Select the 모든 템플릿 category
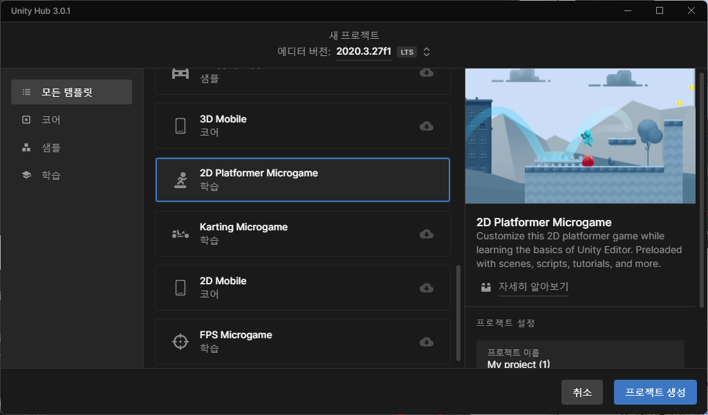708x415 pixels. pos(71,92)
